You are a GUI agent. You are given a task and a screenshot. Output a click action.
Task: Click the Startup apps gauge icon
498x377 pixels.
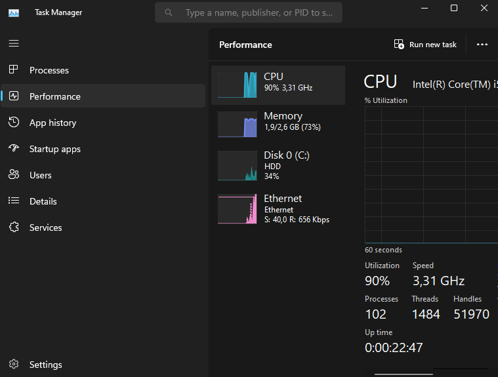14,148
